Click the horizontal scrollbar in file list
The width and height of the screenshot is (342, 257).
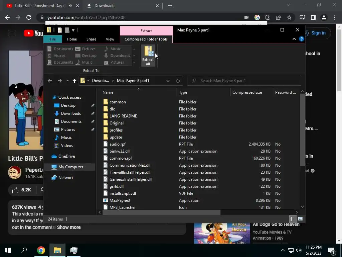coord(161,212)
